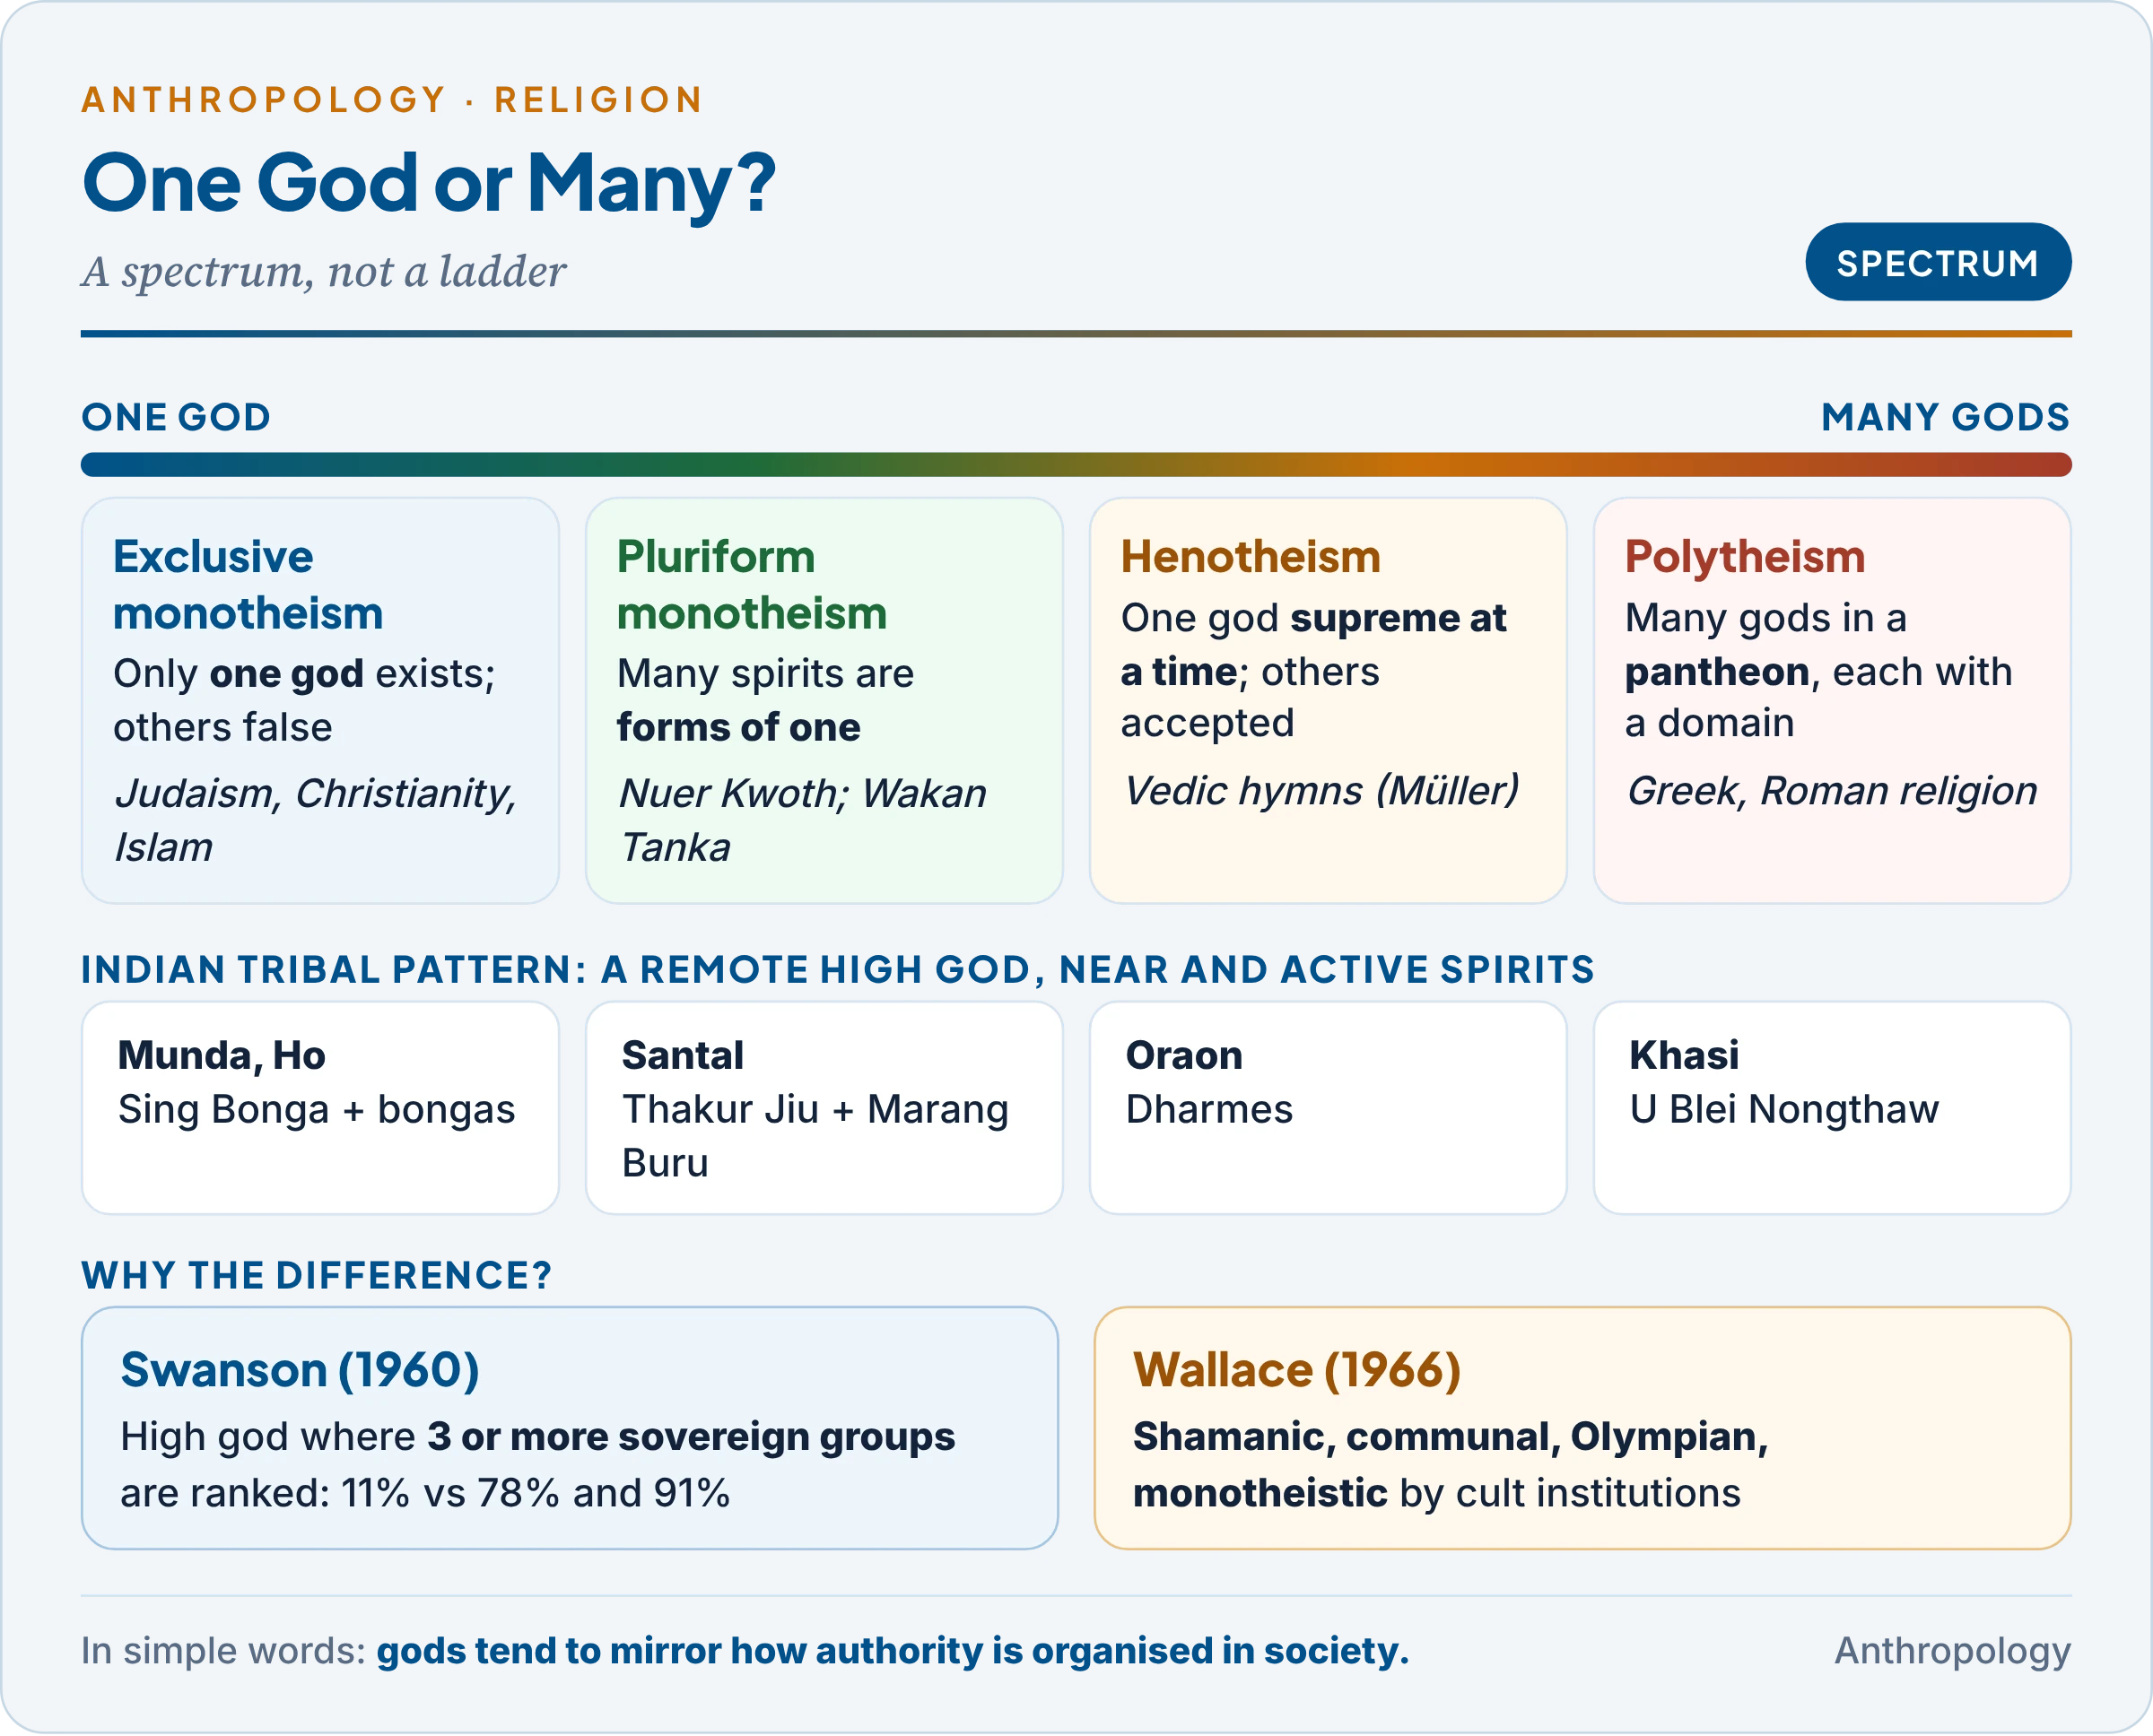This screenshot has width=2153, height=1736.
Task: Click the ONE GOD label
Action: click(x=176, y=417)
